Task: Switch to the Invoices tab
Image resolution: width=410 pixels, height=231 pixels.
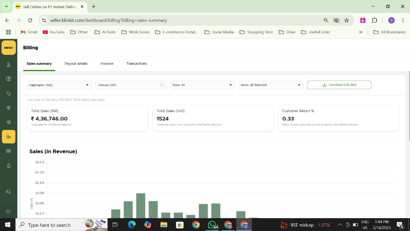Action: (x=107, y=64)
